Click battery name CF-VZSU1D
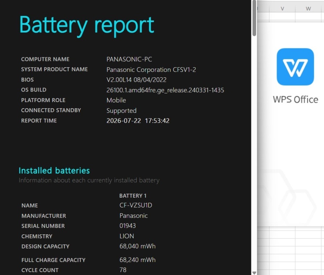This screenshot has height=275, width=324. click(135, 205)
